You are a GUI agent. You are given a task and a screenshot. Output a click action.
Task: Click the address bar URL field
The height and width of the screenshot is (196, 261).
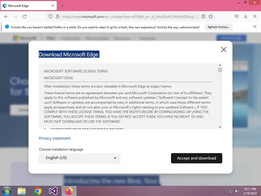click(x=130, y=17)
